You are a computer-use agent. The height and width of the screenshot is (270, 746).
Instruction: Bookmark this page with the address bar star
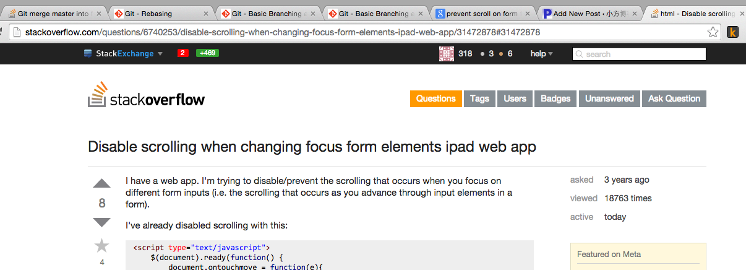pos(713,32)
